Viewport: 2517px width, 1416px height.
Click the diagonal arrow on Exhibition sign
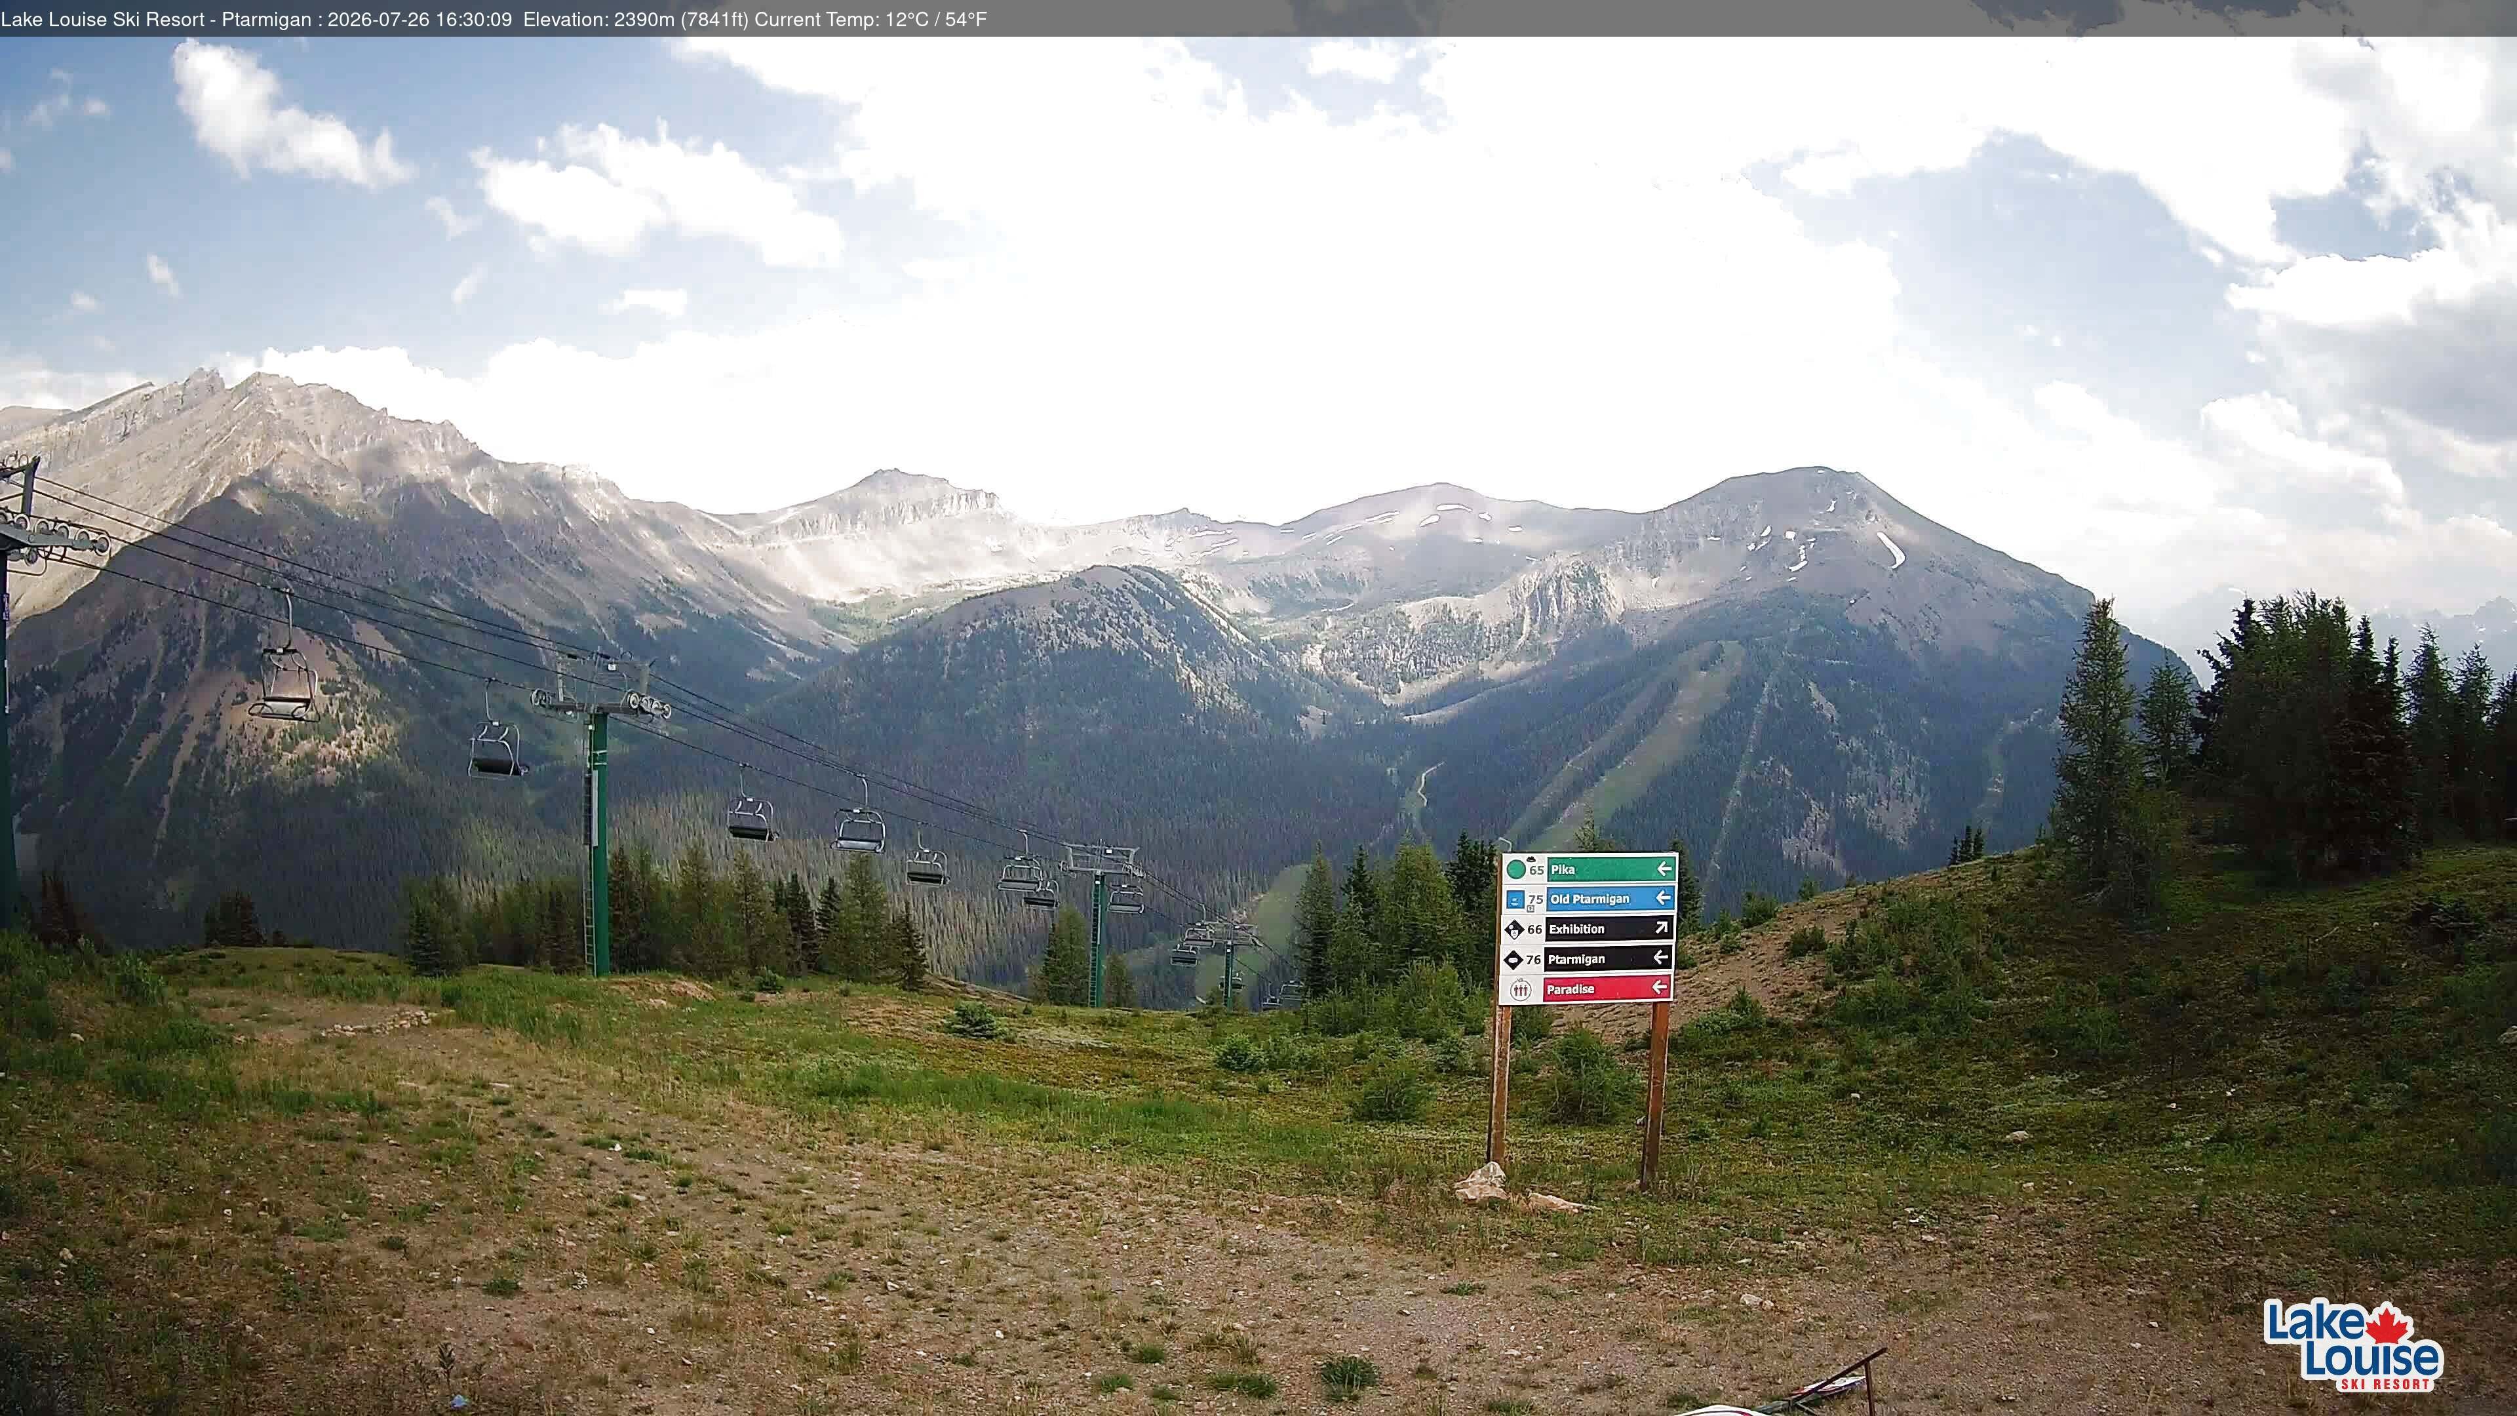[x=1662, y=928]
